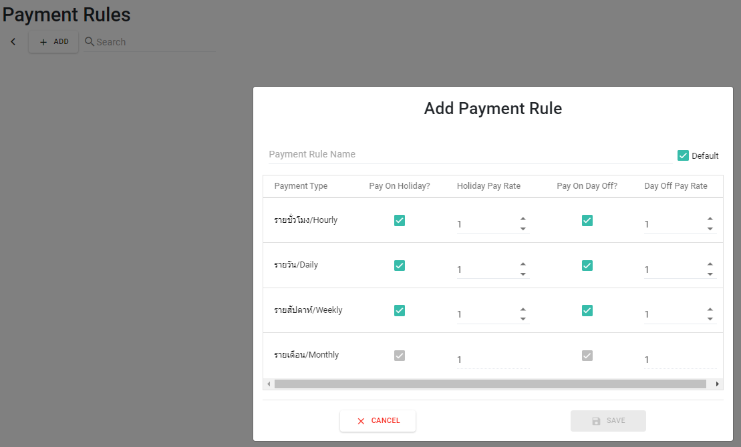Toggle the Default checkbox

point(683,155)
